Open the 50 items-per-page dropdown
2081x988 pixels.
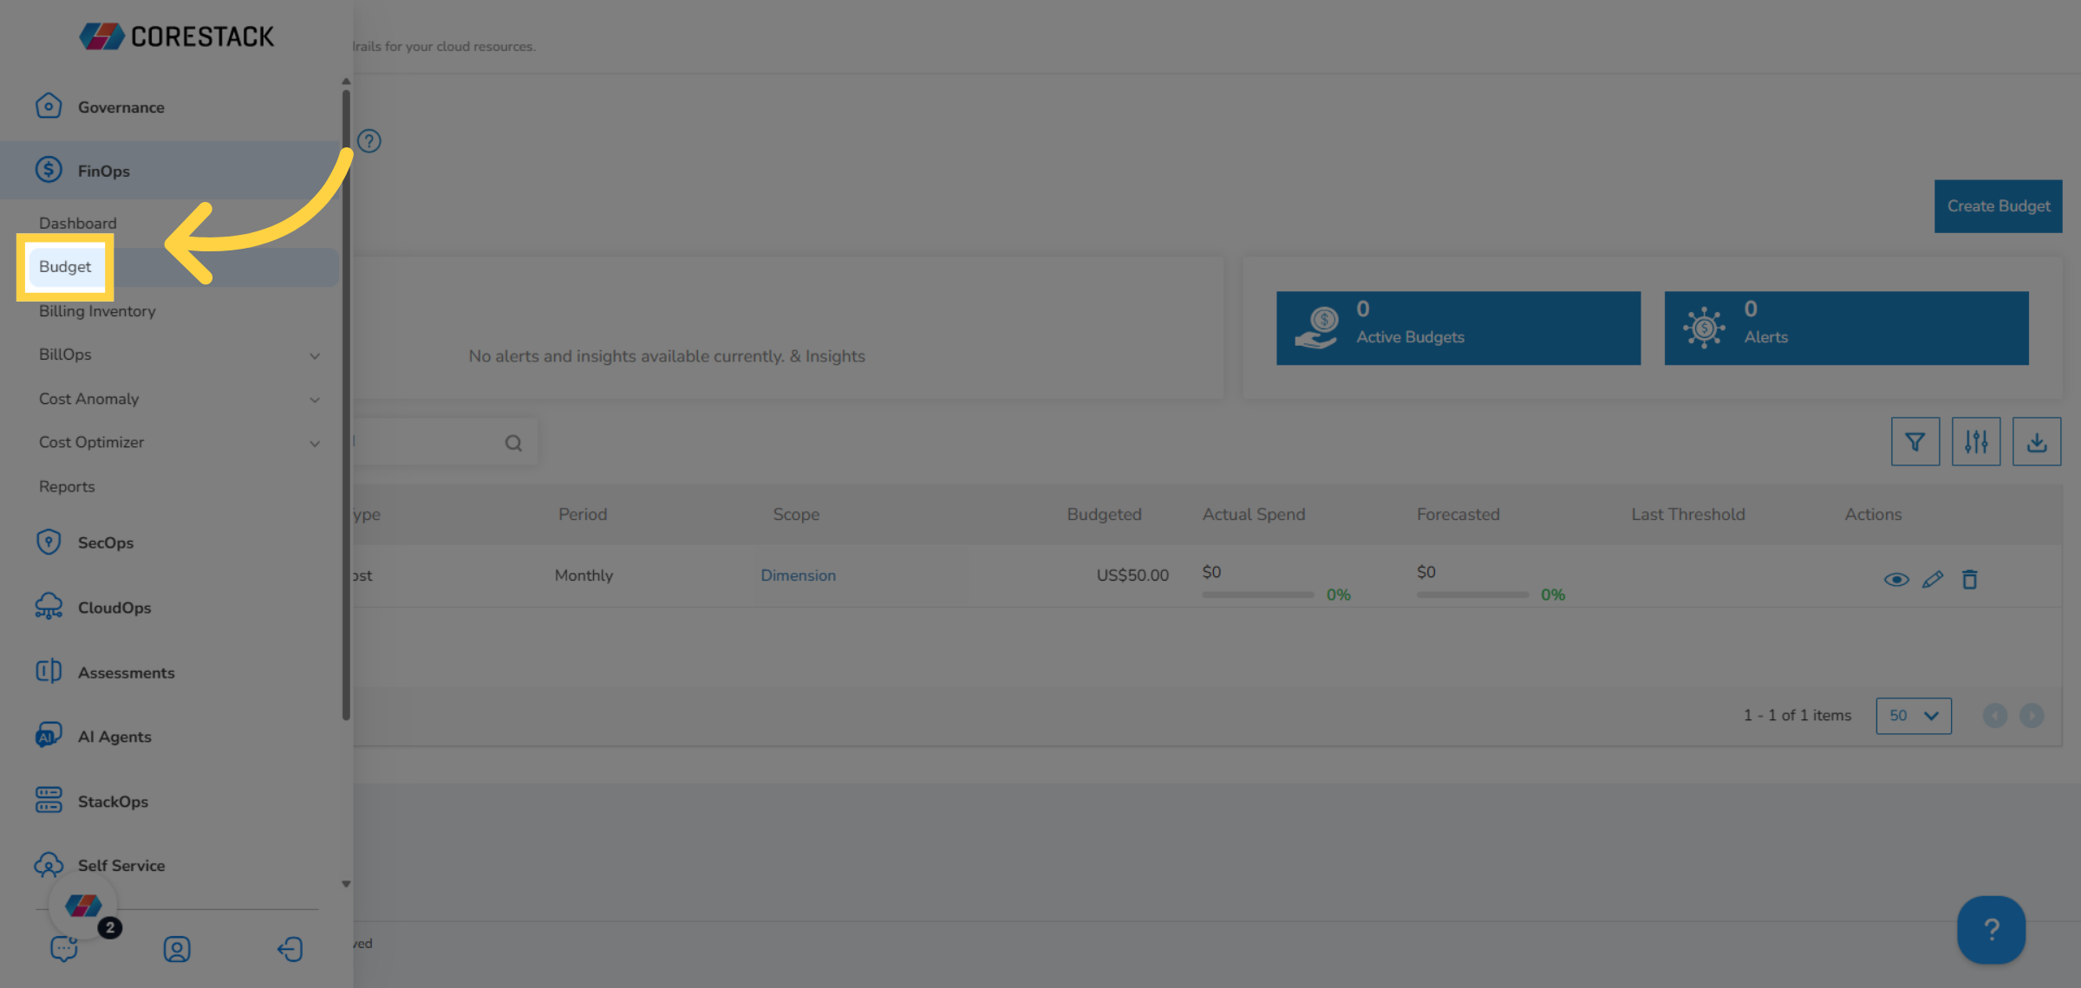tap(1914, 716)
